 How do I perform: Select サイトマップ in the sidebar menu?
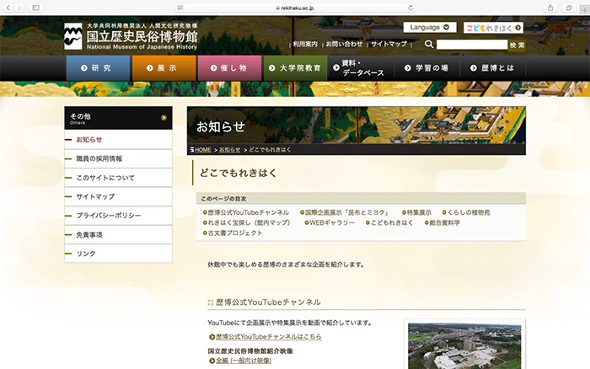coord(118,197)
